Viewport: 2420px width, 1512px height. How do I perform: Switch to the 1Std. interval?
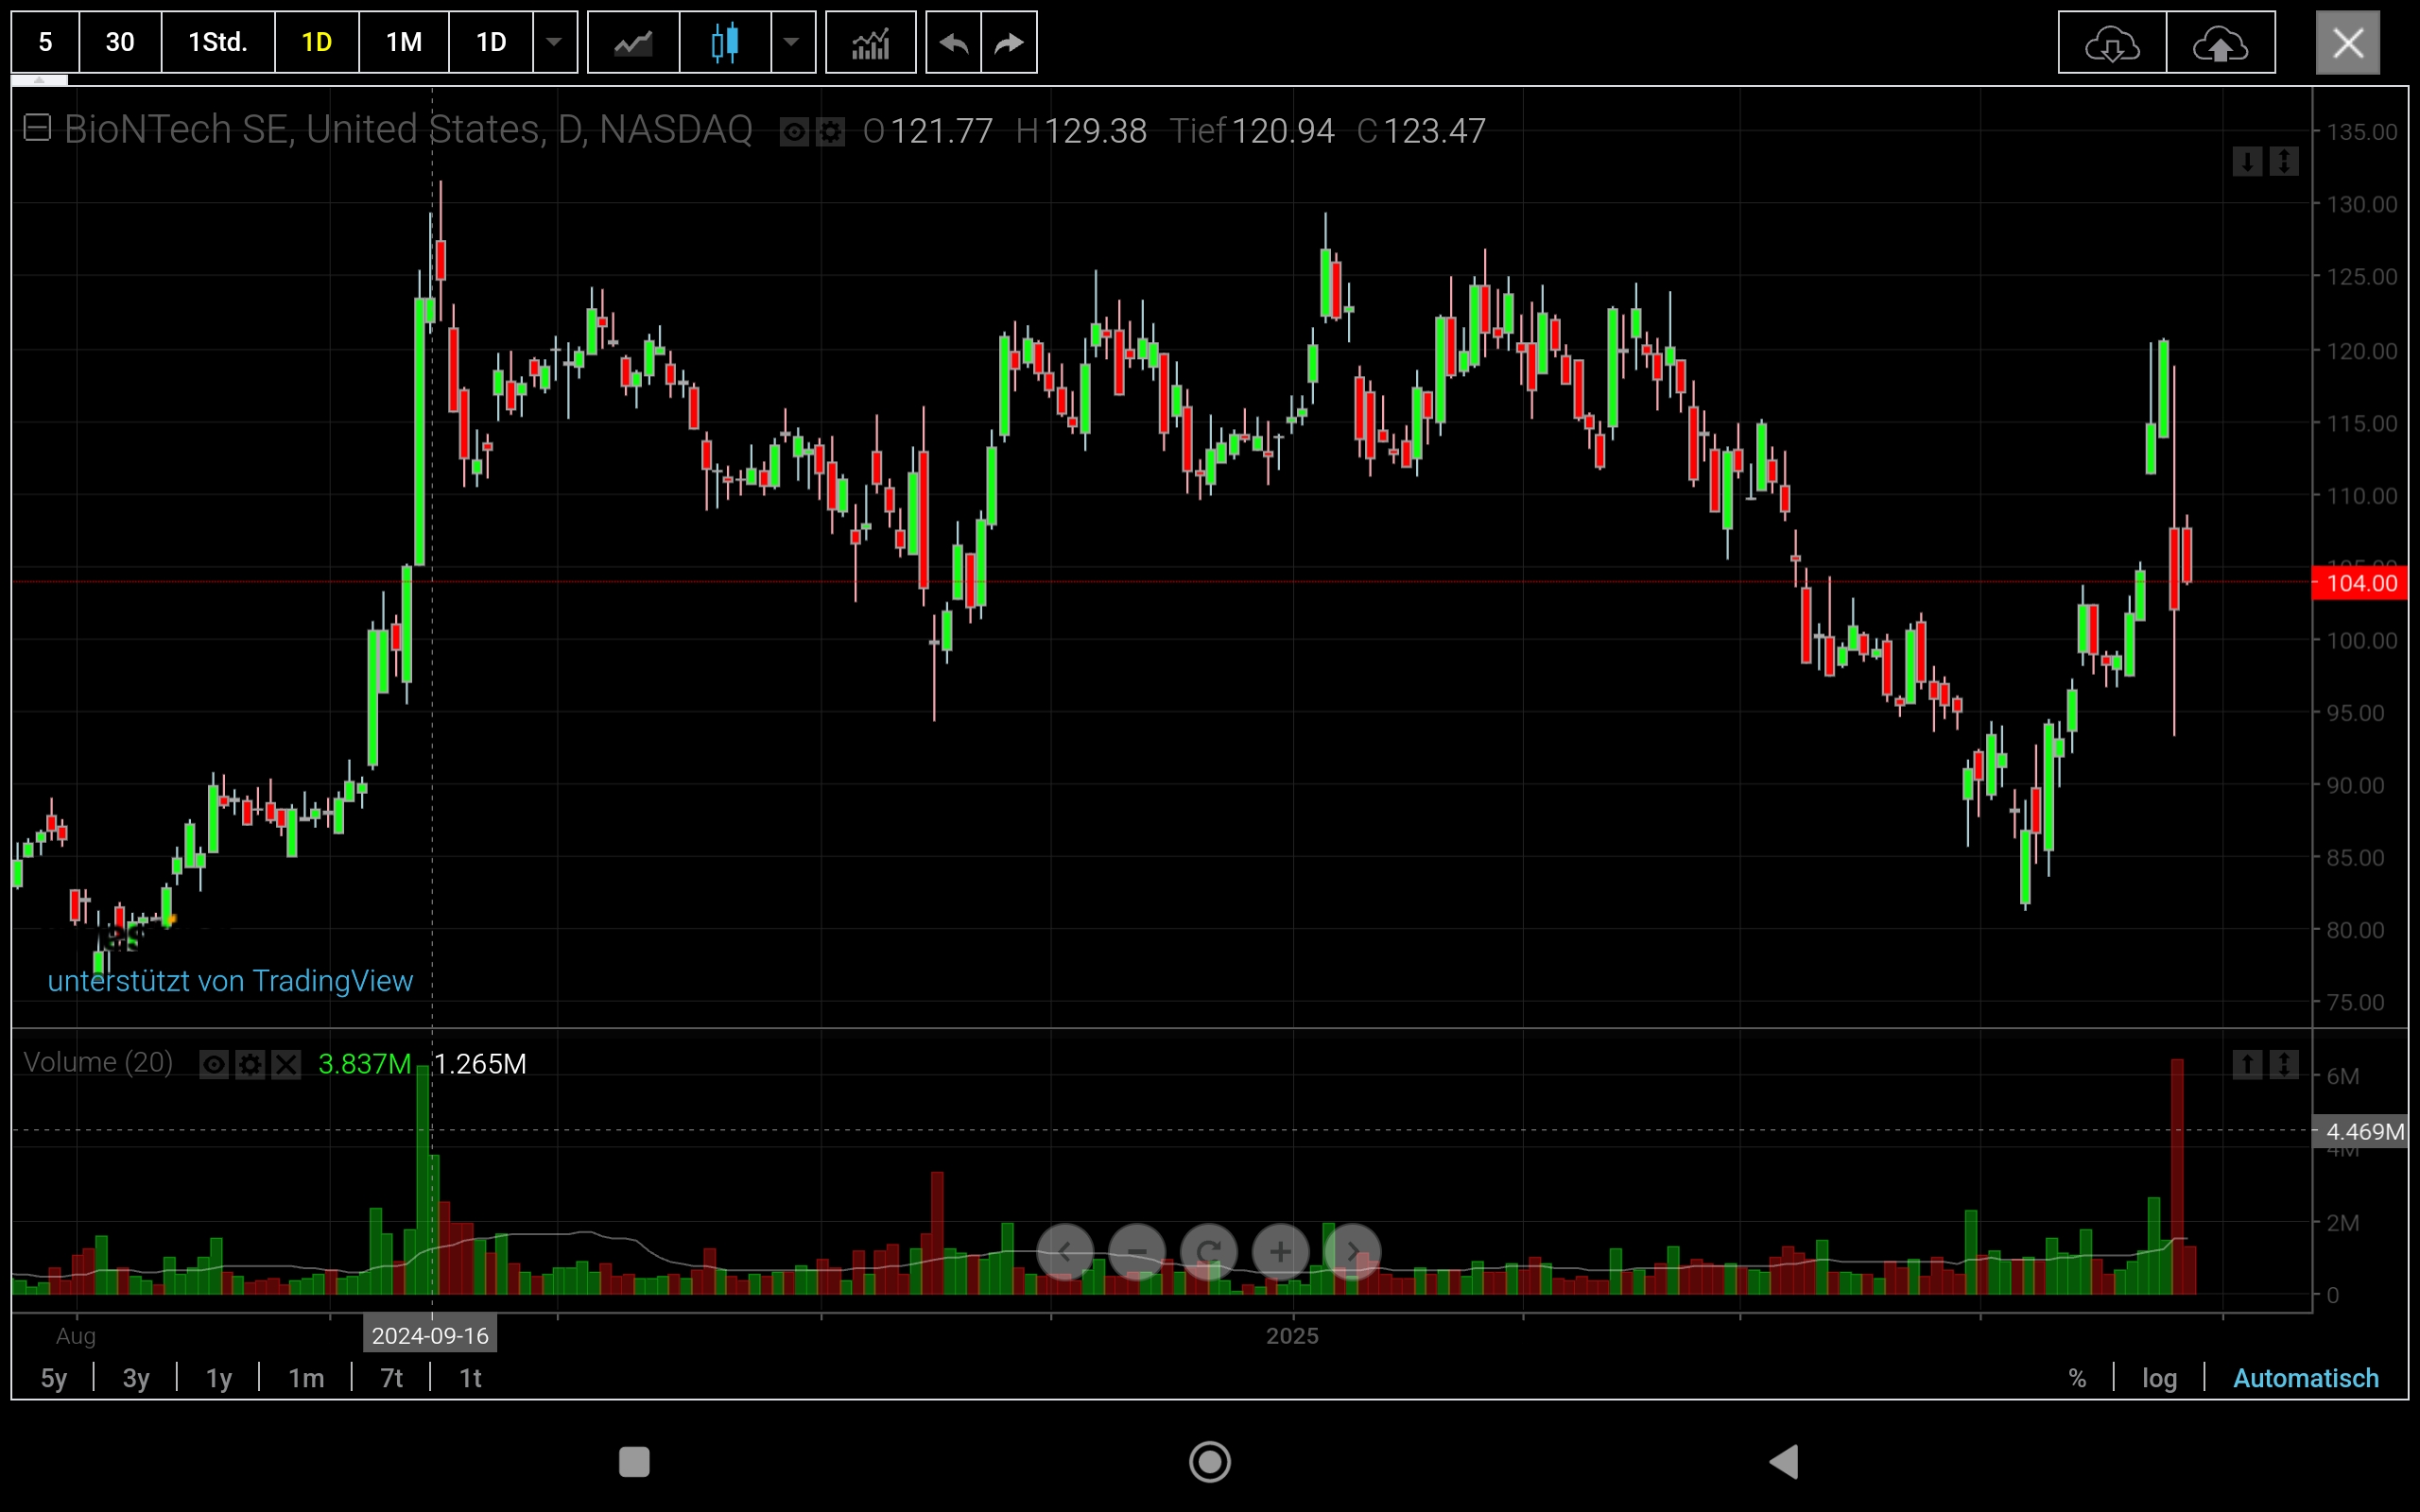[217, 43]
